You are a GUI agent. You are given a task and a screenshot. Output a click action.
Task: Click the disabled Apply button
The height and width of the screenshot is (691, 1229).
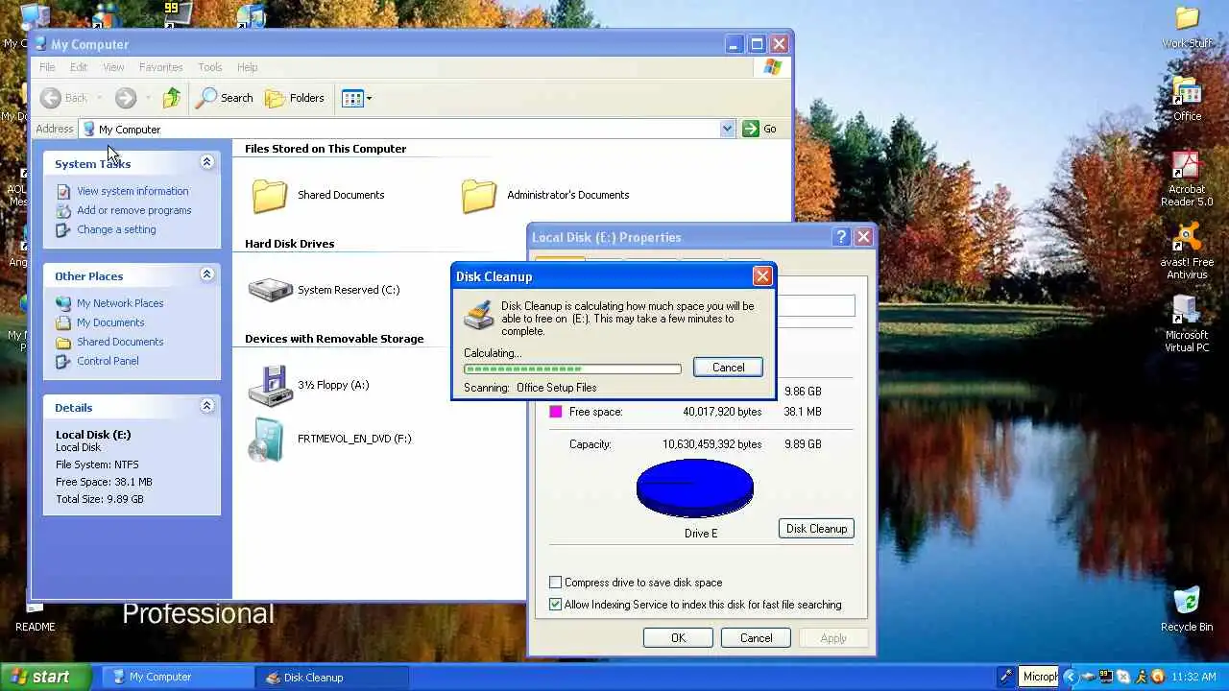833,638
